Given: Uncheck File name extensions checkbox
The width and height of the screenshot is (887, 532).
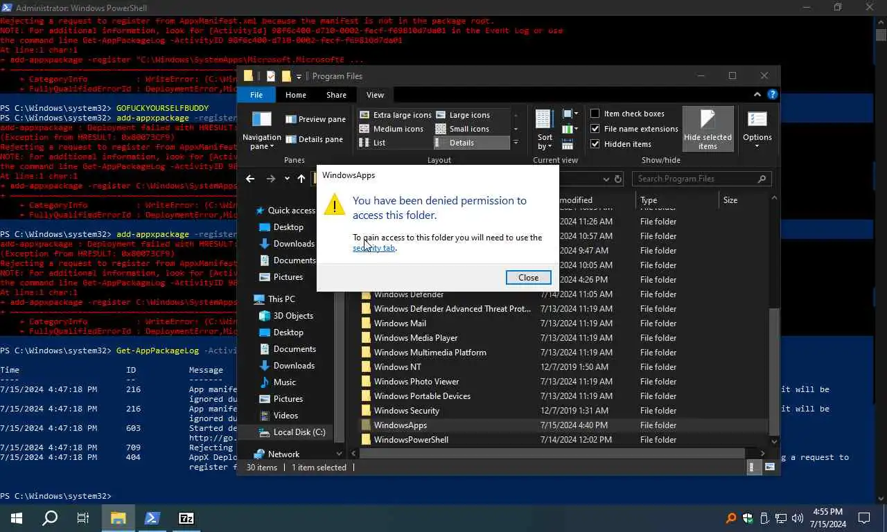Looking at the screenshot, I should (595, 129).
